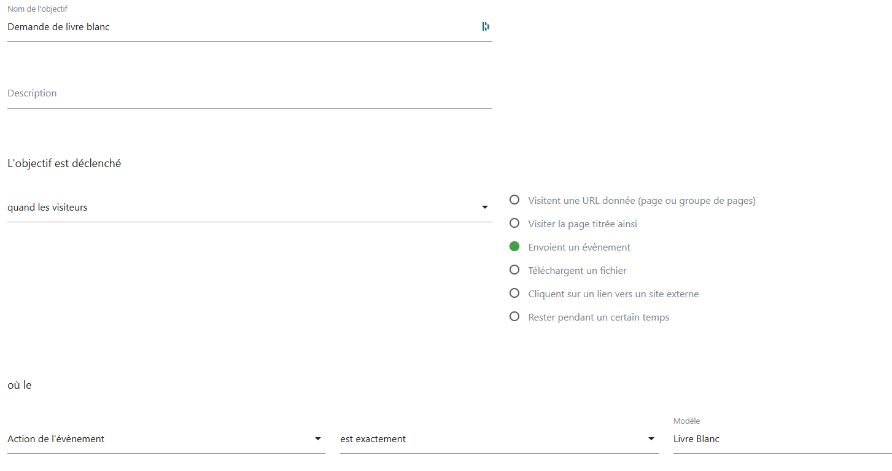892x471 pixels.
Task: Click the 'Rester pendant un certain temps' label text
Action: point(599,317)
